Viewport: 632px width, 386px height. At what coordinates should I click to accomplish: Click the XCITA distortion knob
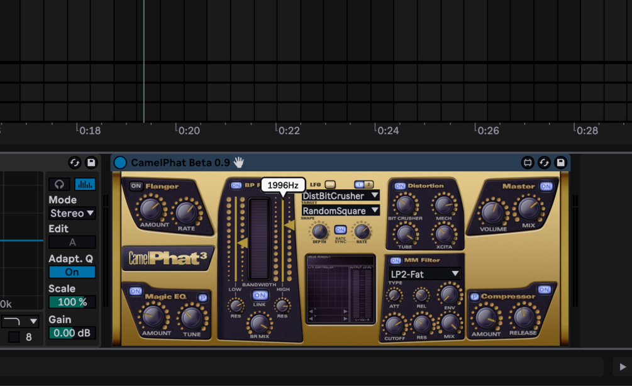pyautogui.click(x=444, y=234)
